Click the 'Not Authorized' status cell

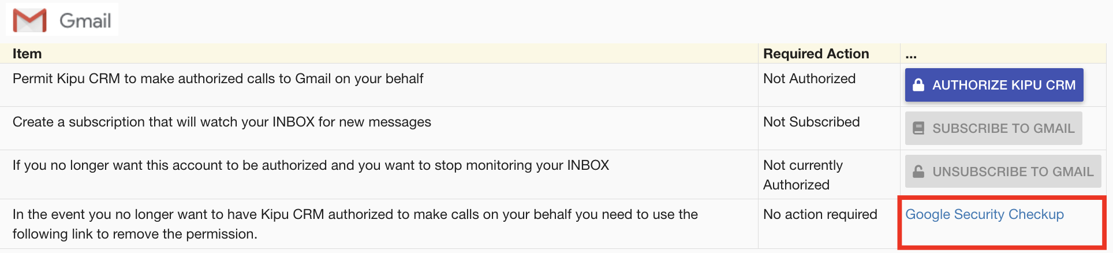tap(809, 79)
